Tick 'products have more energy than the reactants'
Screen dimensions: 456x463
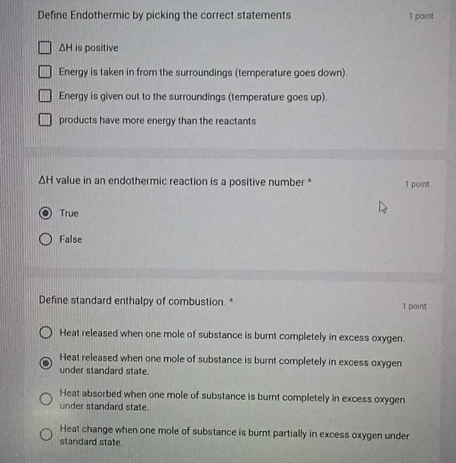pos(45,120)
